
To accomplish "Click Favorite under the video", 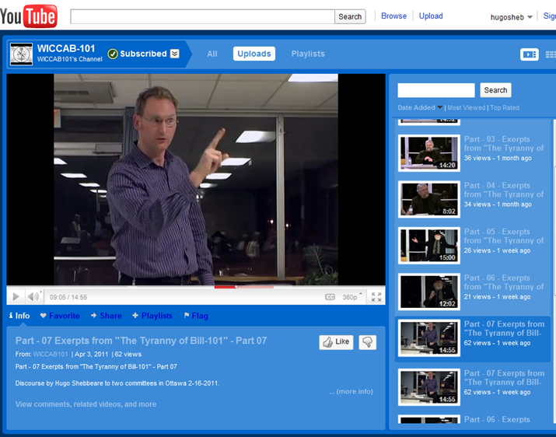I will (60, 316).
